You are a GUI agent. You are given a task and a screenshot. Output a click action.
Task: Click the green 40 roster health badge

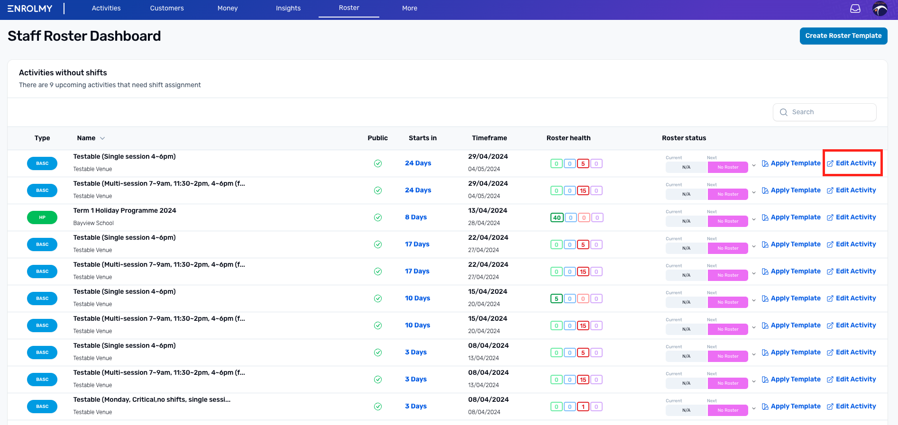pyautogui.click(x=557, y=218)
